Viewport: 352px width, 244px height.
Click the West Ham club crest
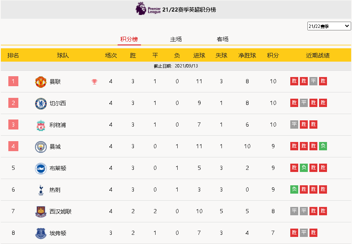[41, 212]
